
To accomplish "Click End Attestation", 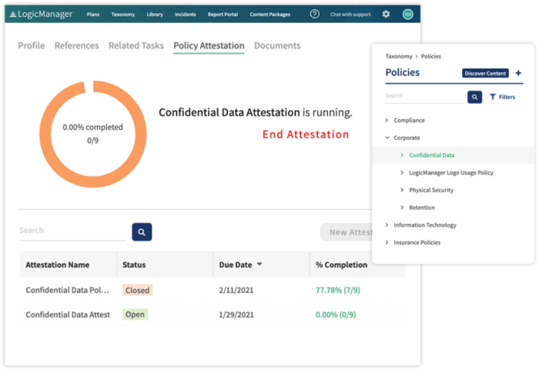I will click(x=306, y=135).
